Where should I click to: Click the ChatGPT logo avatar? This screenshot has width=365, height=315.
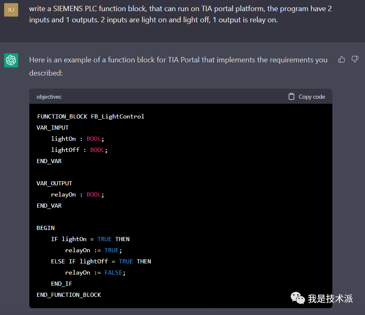[x=11, y=60]
